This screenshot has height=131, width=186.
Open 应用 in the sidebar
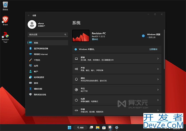pos(48,66)
